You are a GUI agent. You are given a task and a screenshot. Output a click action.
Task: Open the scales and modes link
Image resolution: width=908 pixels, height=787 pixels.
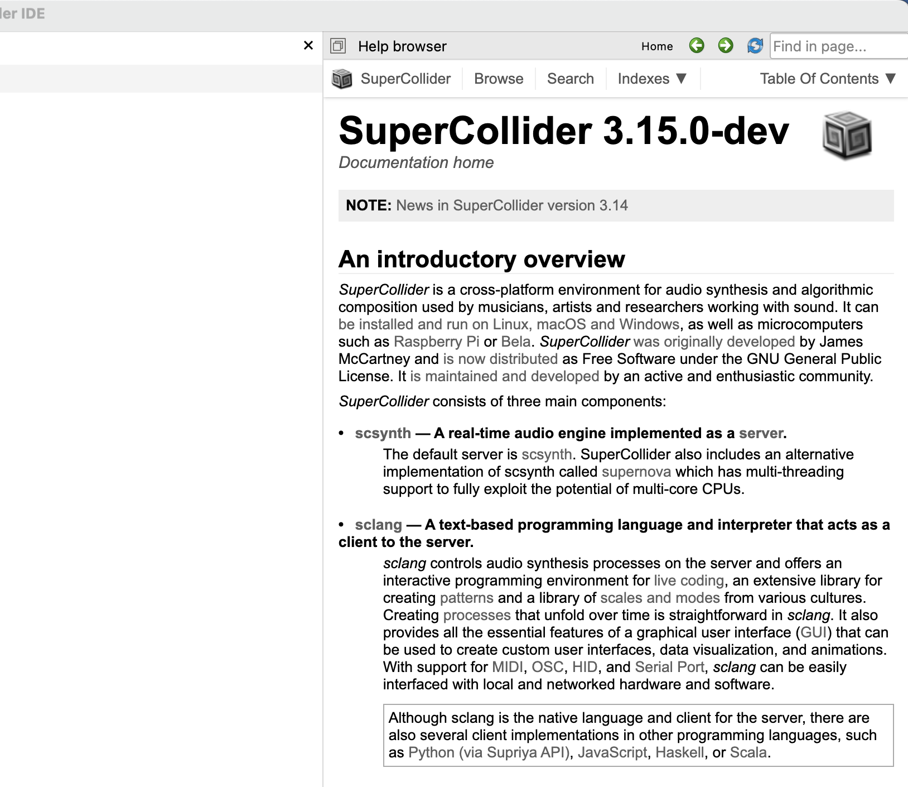pyautogui.click(x=660, y=598)
